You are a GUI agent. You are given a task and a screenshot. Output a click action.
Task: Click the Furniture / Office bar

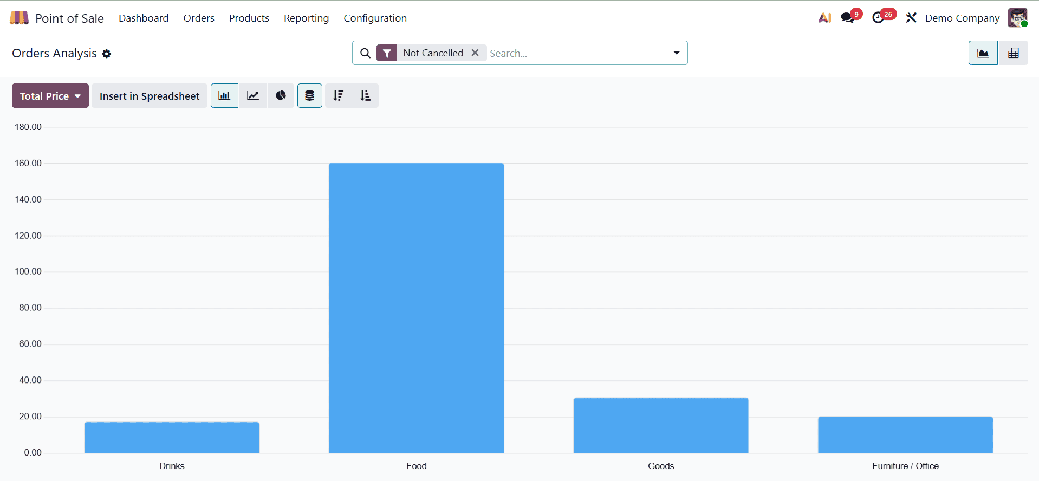click(x=906, y=435)
